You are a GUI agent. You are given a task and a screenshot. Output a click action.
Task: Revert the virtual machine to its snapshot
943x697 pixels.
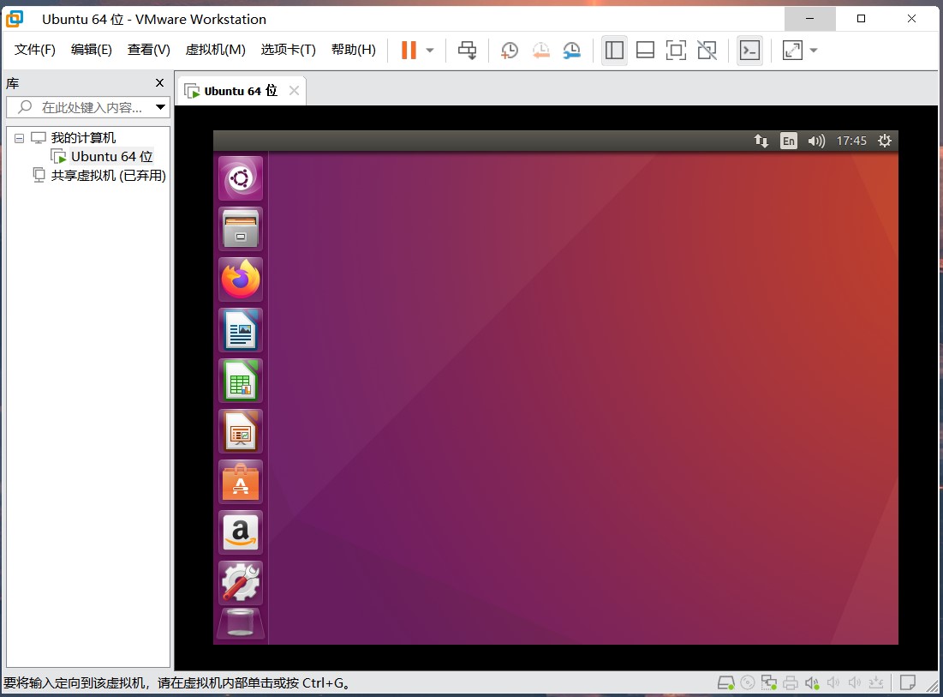(x=540, y=51)
